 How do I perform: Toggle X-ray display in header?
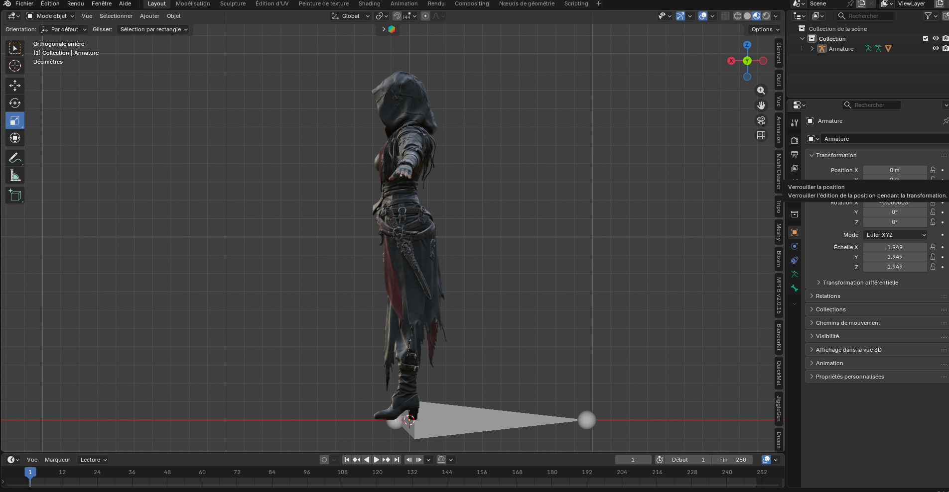click(x=725, y=16)
